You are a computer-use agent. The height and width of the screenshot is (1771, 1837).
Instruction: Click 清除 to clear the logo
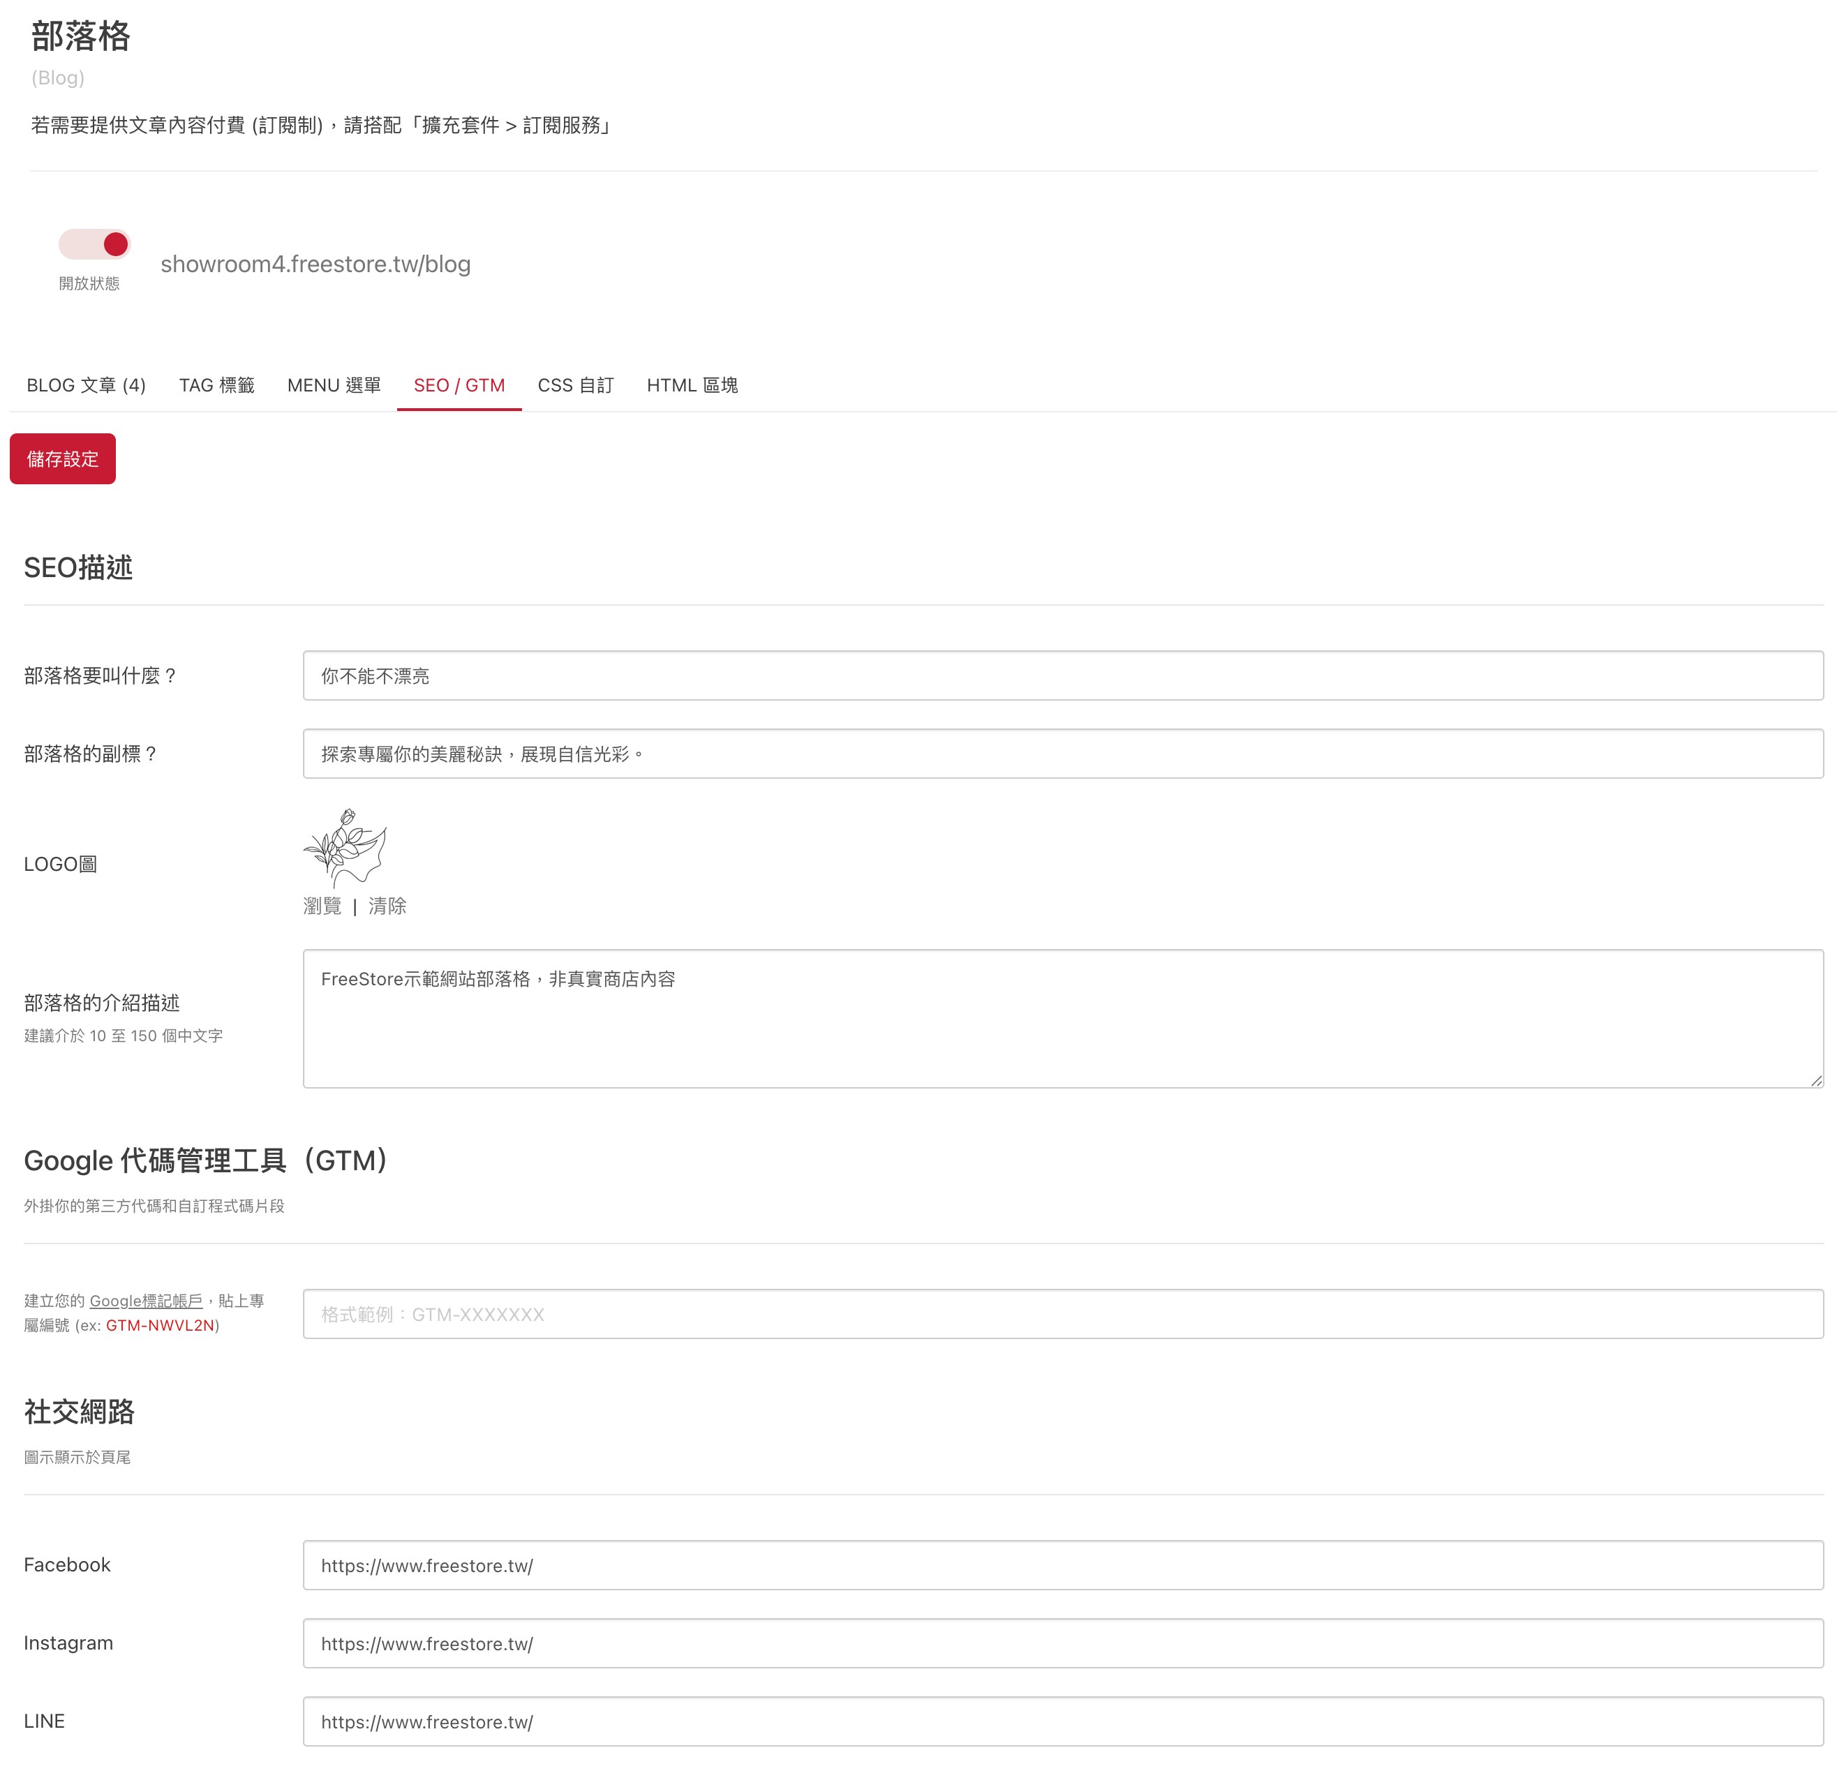(387, 906)
